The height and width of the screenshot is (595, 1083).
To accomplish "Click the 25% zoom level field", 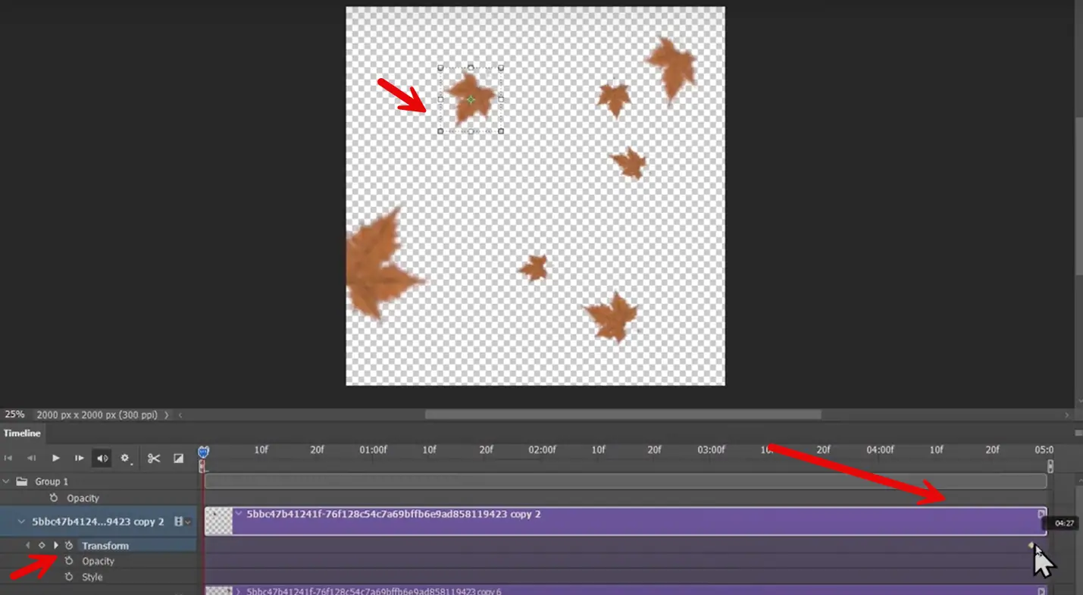I will [x=15, y=415].
